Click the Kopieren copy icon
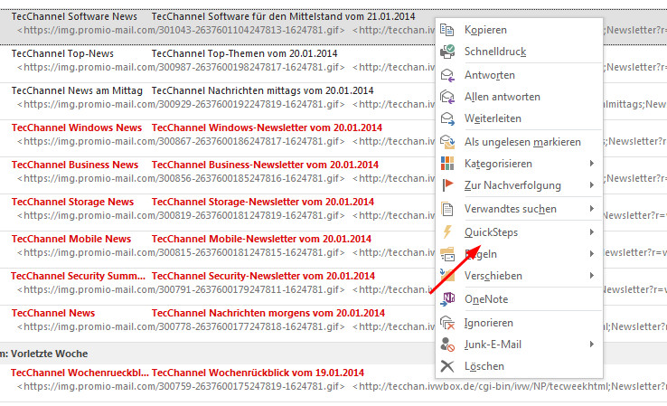The image size is (667, 406). [x=447, y=30]
